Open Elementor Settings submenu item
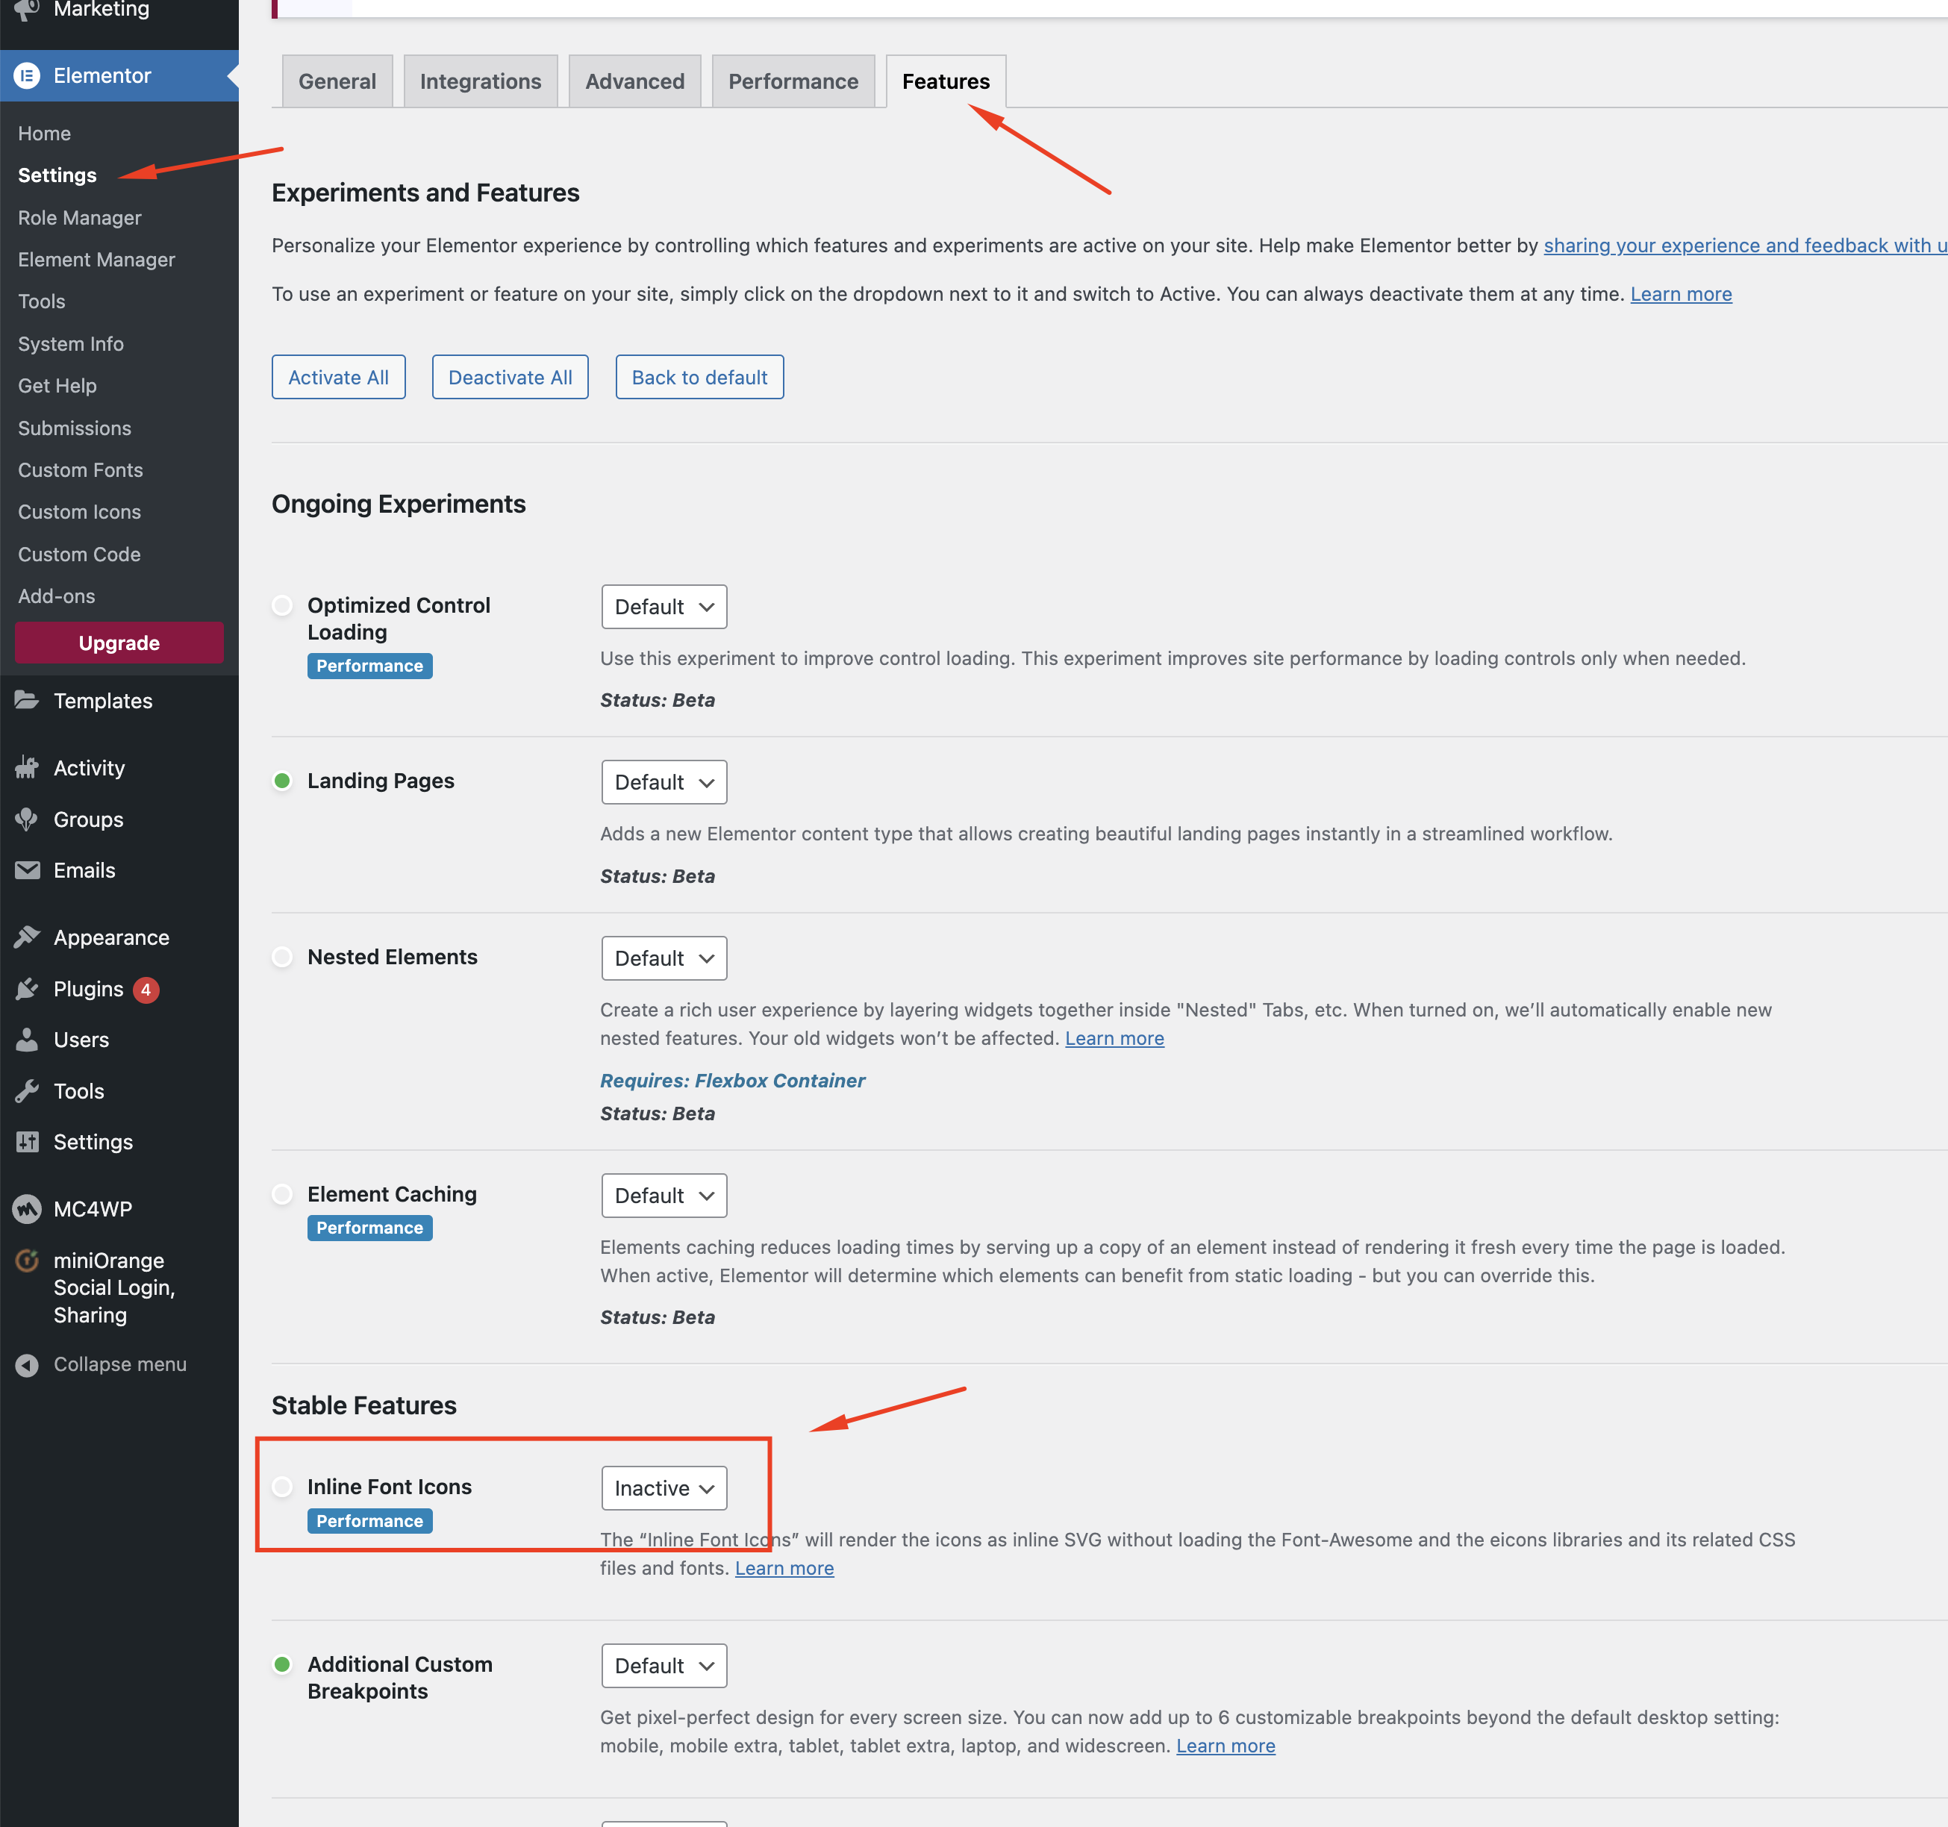1948x1827 pixels. click(x=57, y=175)
